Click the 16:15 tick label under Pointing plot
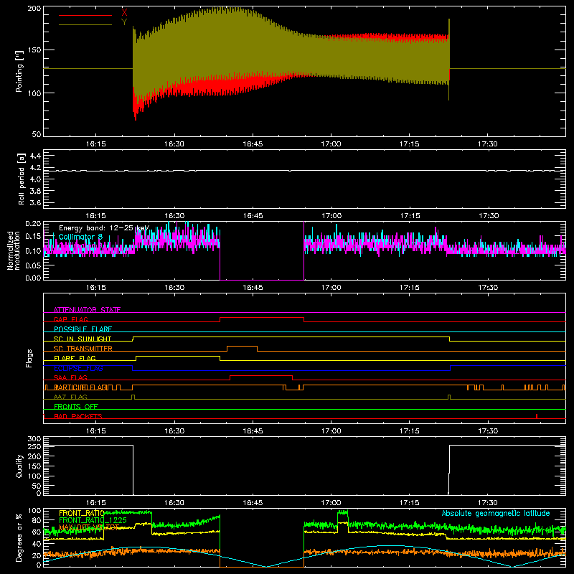This screenshot has width=574, height=574. pos(96,144)
